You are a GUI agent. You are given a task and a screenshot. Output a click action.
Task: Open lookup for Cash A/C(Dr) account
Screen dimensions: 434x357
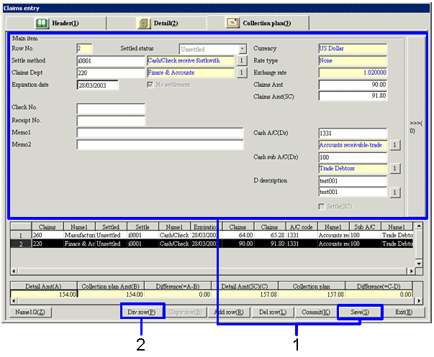(395, 145)
